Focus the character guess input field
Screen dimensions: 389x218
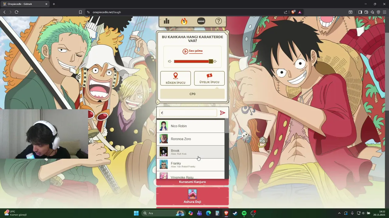point(188,113)
